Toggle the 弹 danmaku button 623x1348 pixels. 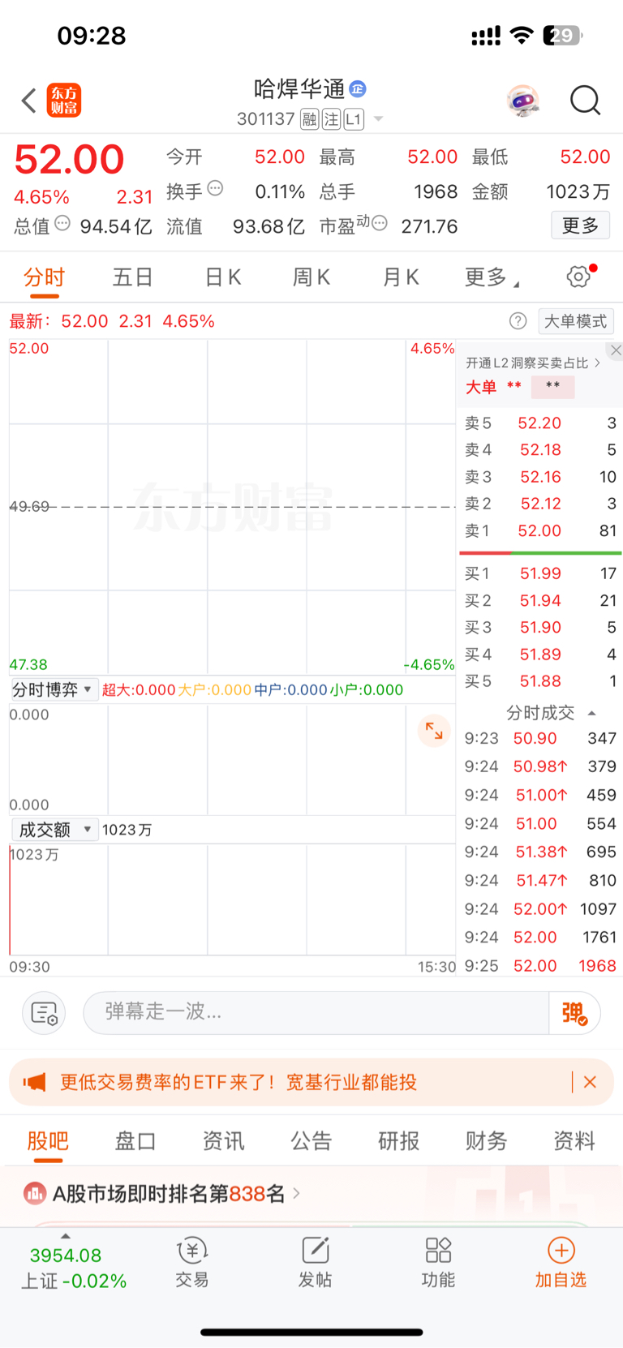(575, 1013)
